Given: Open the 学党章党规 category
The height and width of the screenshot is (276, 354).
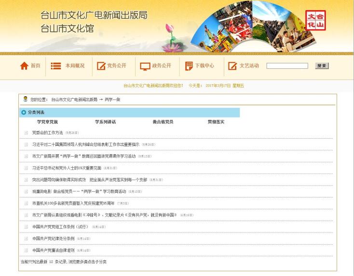Looking at the screenshot, I should (x=47, y=122).
